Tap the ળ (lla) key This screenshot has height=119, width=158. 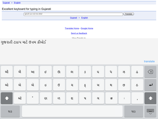tap(59, 98)
